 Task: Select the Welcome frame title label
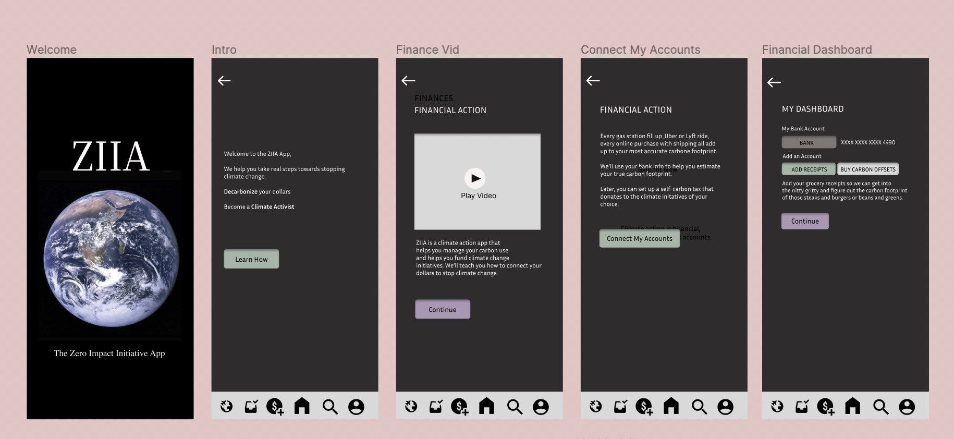click(52, 50)
